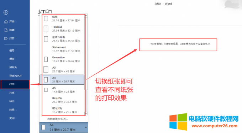Click the 新建 new document icon

pyautogui.click(x=6, y=30)
